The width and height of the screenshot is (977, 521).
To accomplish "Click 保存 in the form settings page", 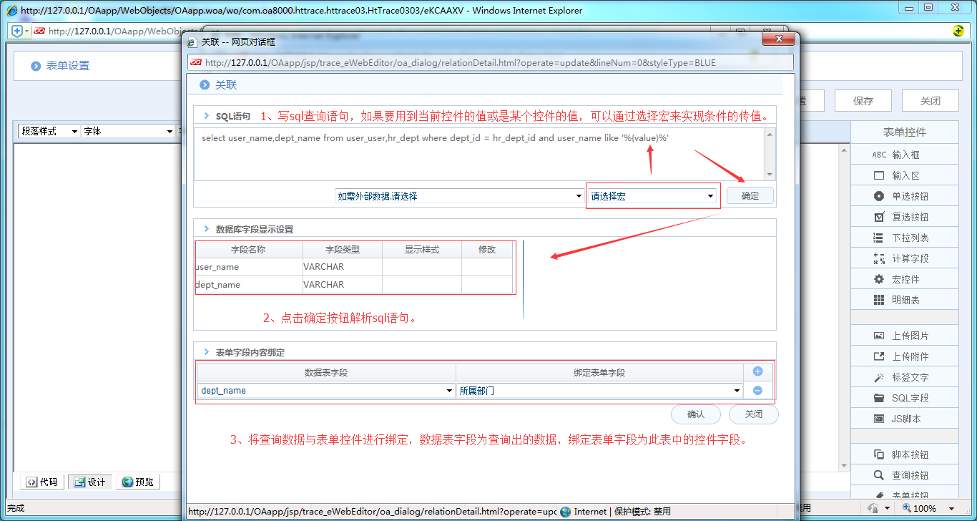I will [863, 101].
